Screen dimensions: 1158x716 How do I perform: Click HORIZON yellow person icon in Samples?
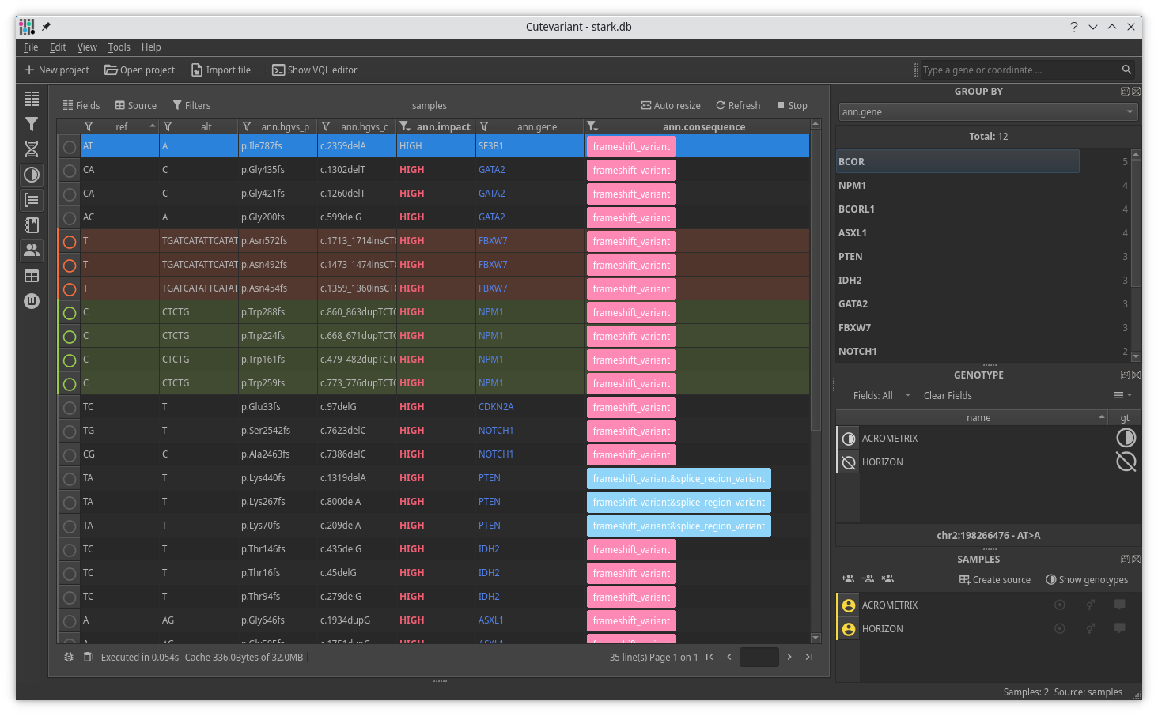tap(849, 629)
